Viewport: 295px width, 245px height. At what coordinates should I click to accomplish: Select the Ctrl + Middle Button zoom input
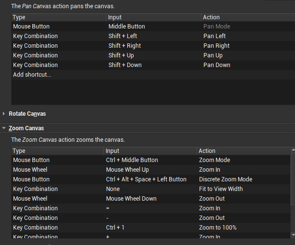[x=132, y=160]
